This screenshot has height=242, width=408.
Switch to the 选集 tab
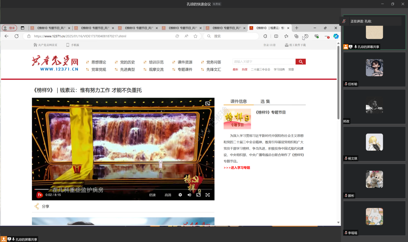point(265,101)
